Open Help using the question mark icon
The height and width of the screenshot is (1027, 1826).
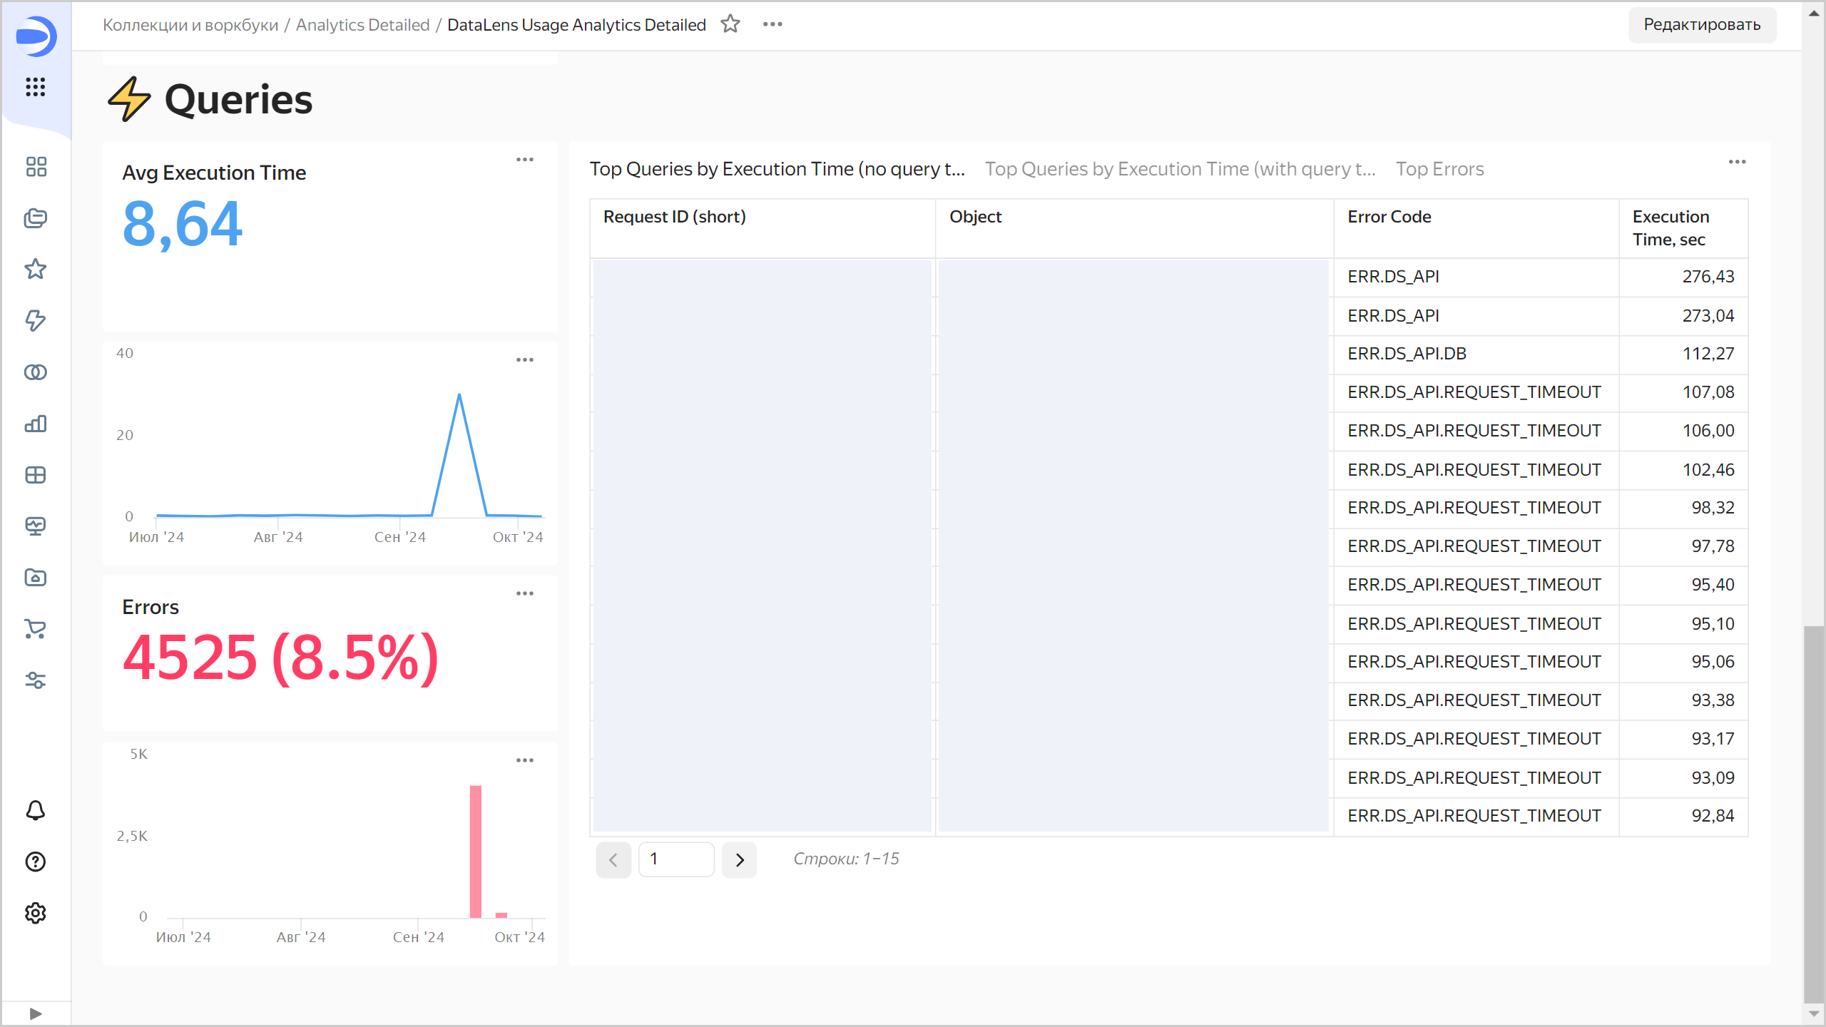pyautogui.click(x=35, y=862)
